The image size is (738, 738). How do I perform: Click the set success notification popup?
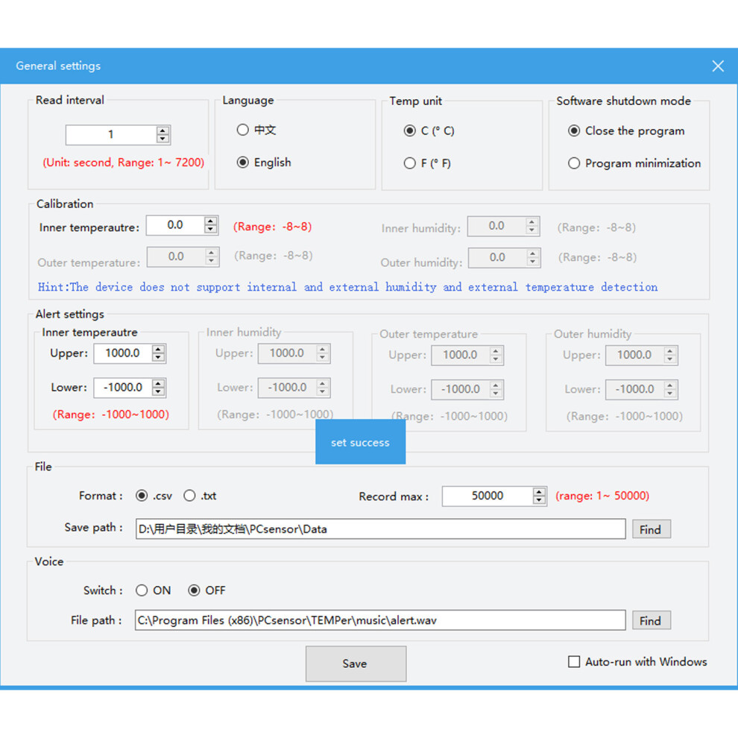(361, 442)
